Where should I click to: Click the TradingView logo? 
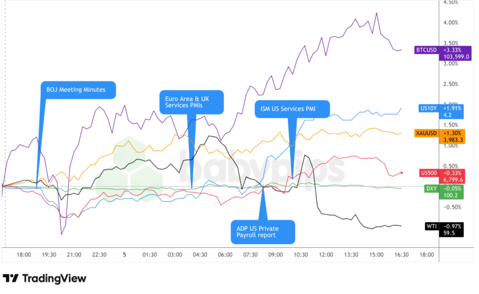coord(44,279)
